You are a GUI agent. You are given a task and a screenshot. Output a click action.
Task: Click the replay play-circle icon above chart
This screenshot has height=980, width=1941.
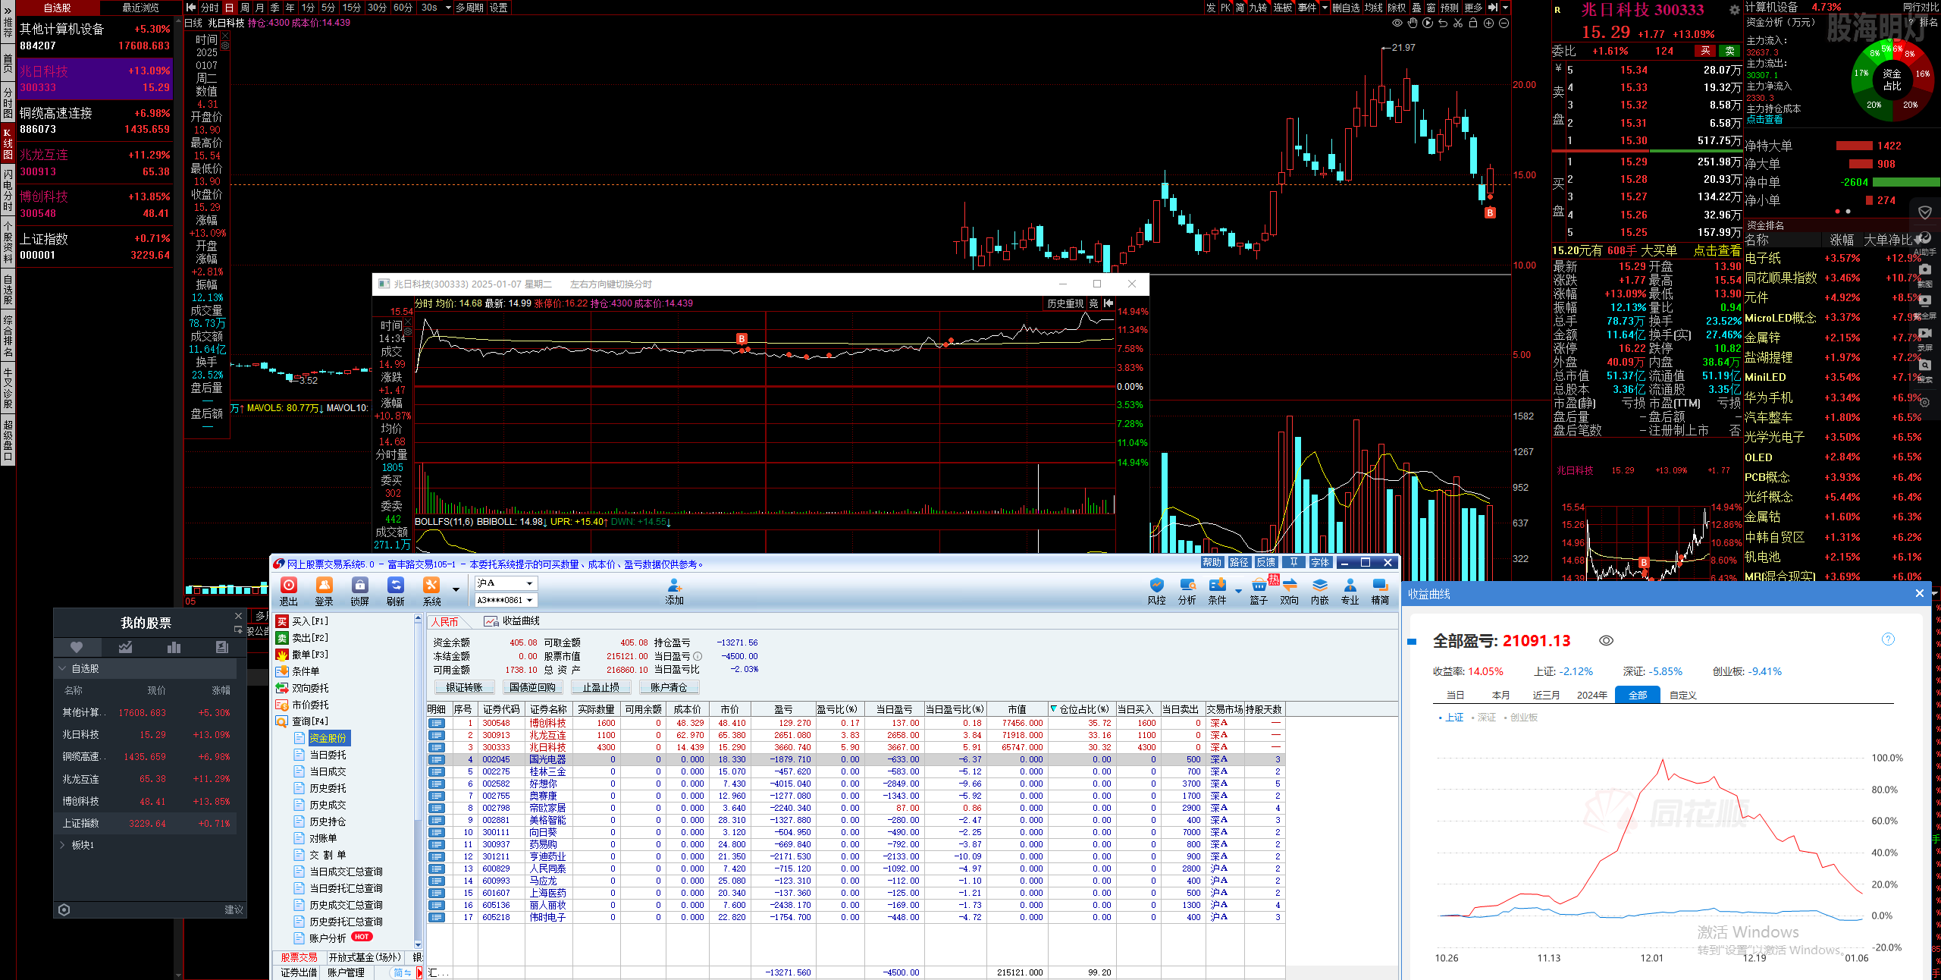click(1428, 24)
